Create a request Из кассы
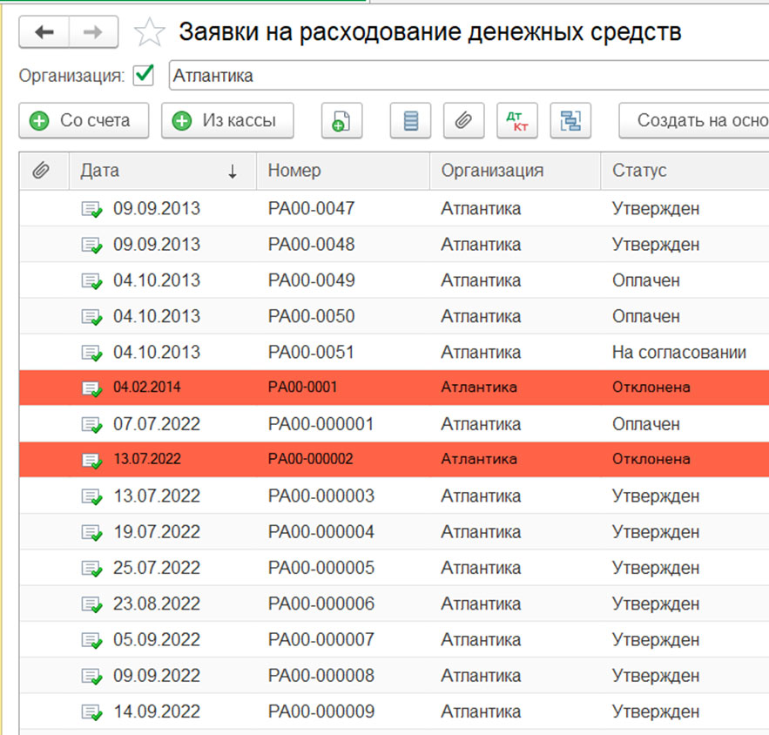The height and width of the screenshot is (735, 769). point(227,121)
